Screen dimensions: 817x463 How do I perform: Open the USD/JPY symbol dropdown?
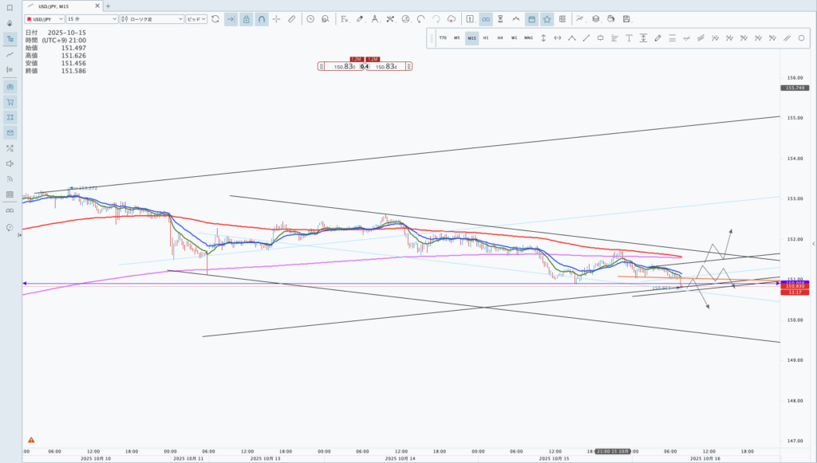(x=44, y=18)
